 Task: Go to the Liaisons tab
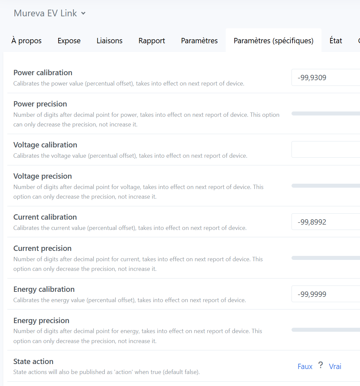[x=109, y=41]
